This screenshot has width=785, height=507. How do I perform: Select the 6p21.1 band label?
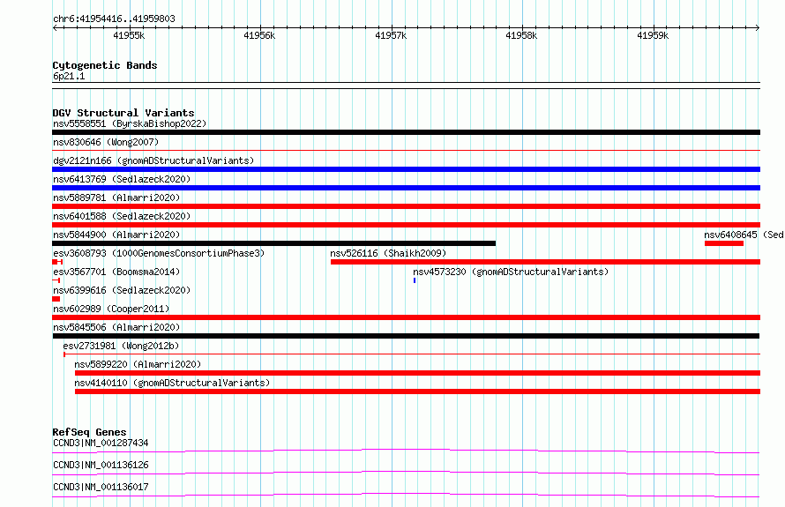[x=69, y=76]
